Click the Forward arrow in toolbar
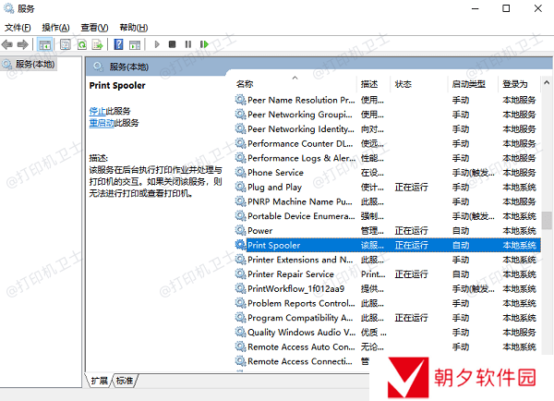 (24, 43)
